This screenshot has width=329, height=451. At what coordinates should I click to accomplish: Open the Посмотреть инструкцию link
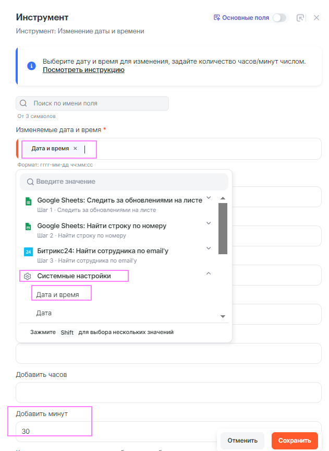[83, 70]
